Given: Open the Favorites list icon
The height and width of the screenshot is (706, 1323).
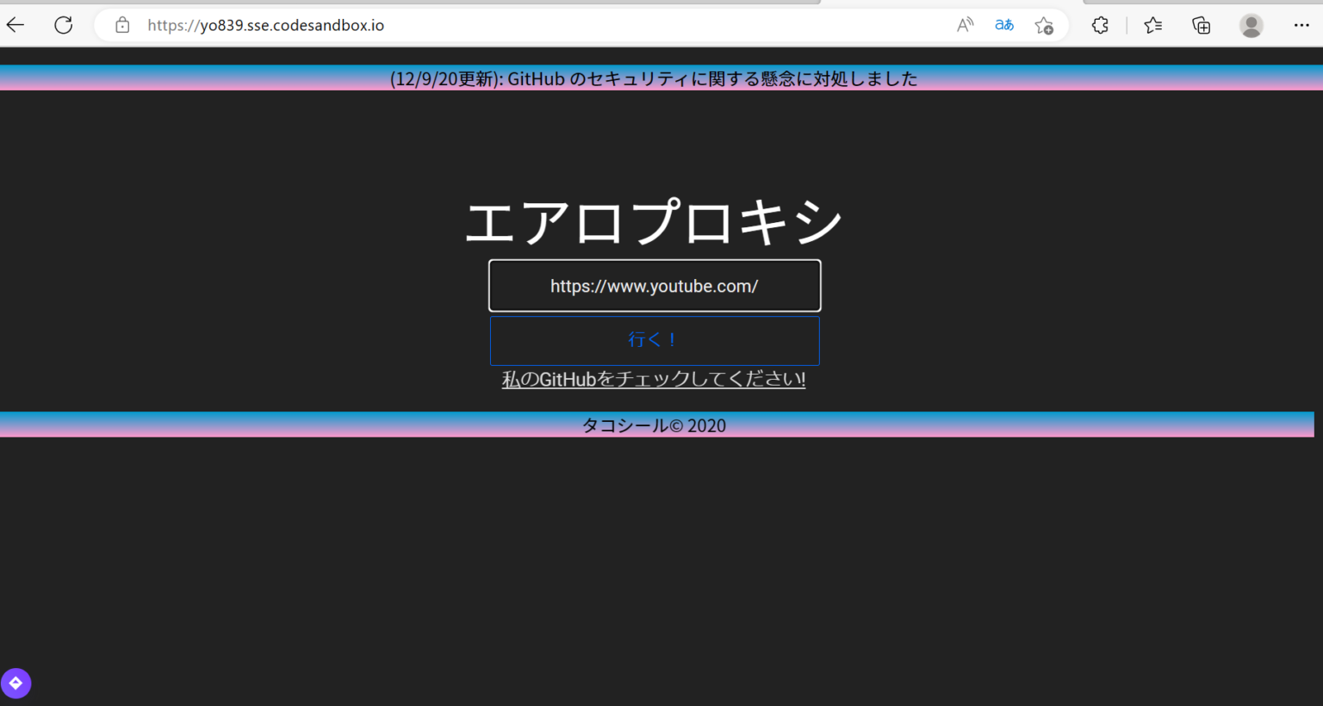Looking at the screenshot, I should (1152, 25).
